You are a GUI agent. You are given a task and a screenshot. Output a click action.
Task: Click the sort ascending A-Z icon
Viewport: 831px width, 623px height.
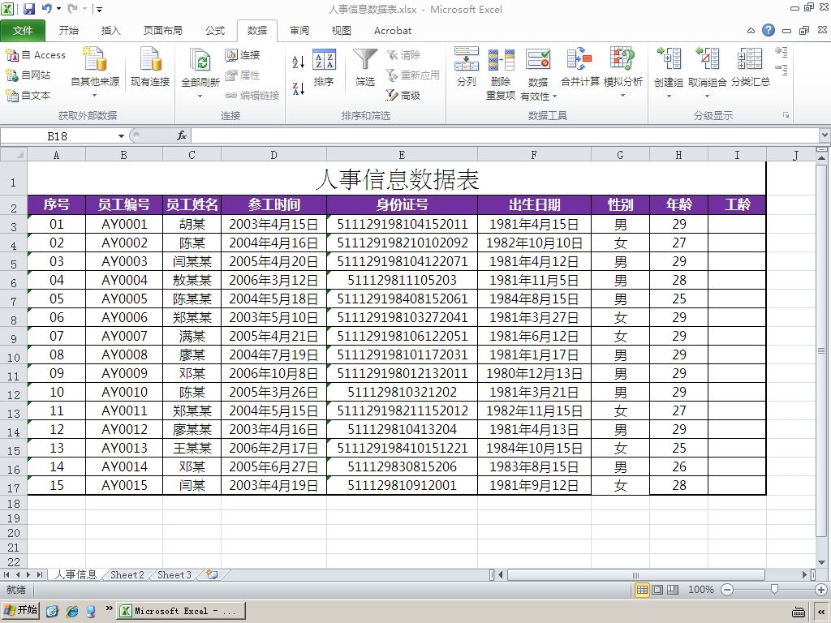pyautogui.click(x=299, y=62)
